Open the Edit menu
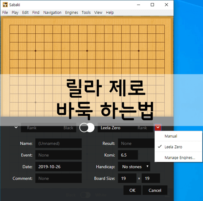Viewport: 203px width, 201px height. tap(25, 13)
